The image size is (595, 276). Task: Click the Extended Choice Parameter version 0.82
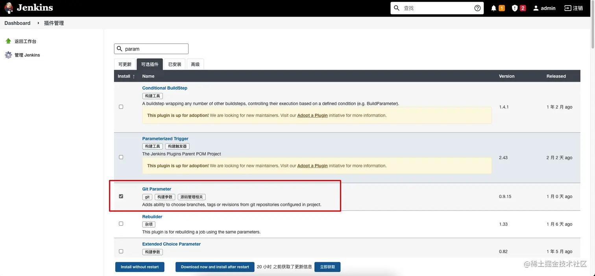503,252
